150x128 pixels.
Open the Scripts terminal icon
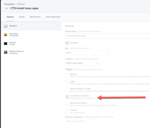click(x=5, y=43)
